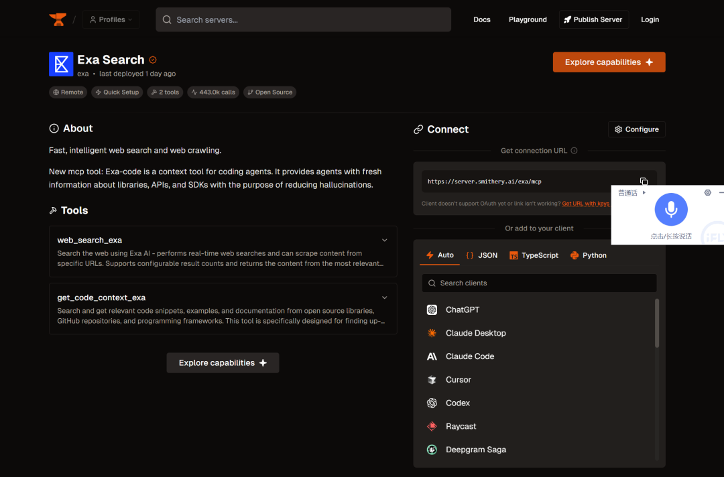Click the top orange Explore capabilities button

tap(609, 62)
